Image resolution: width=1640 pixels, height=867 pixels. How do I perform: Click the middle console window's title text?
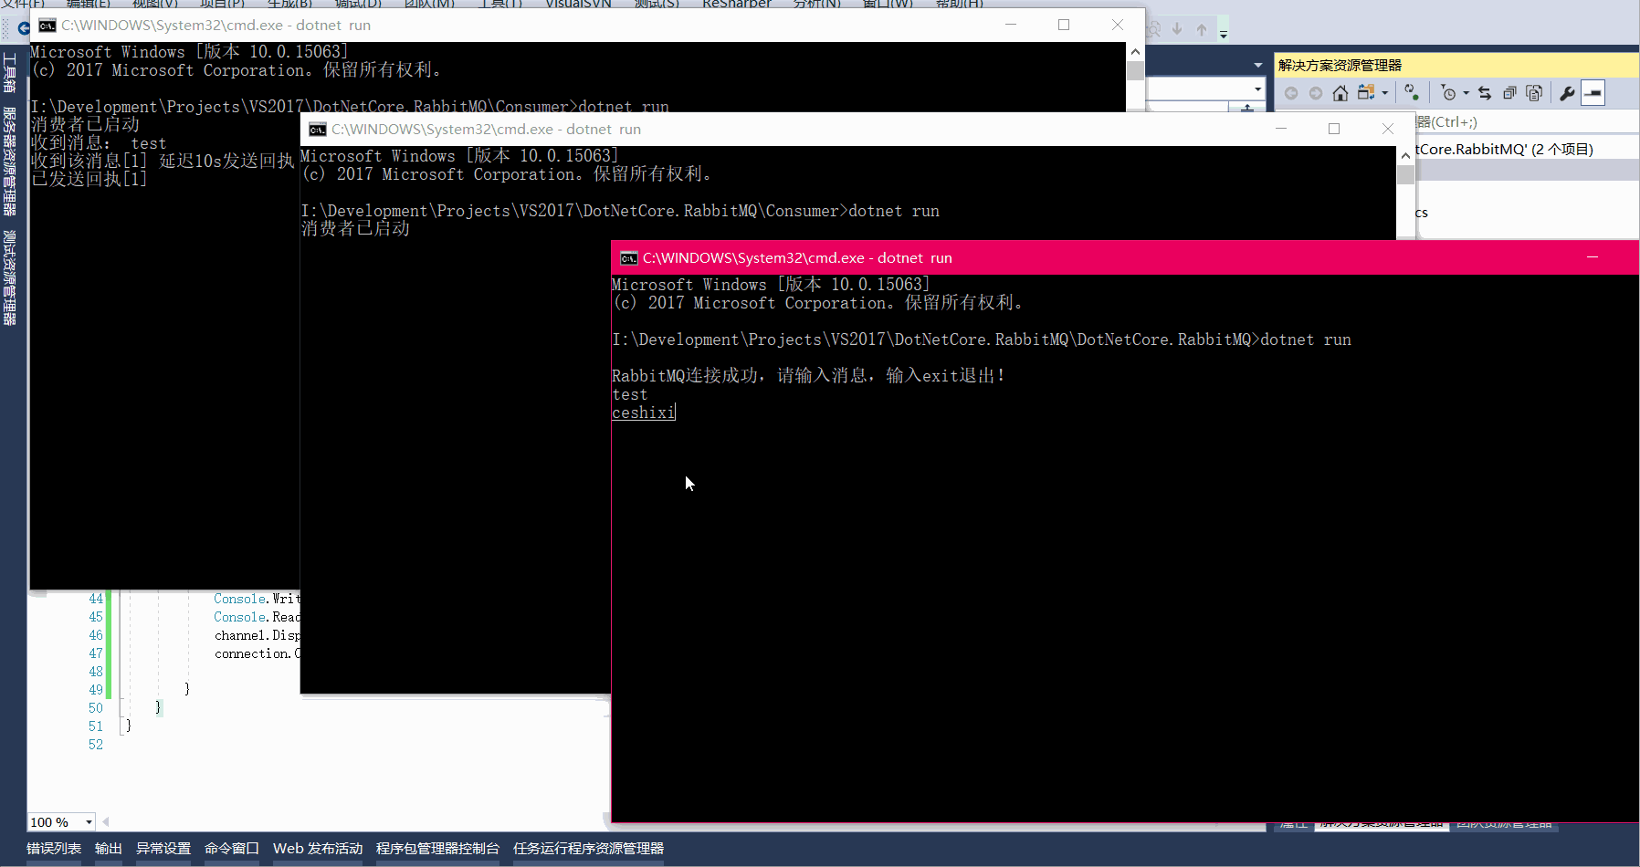pos(486,130)
